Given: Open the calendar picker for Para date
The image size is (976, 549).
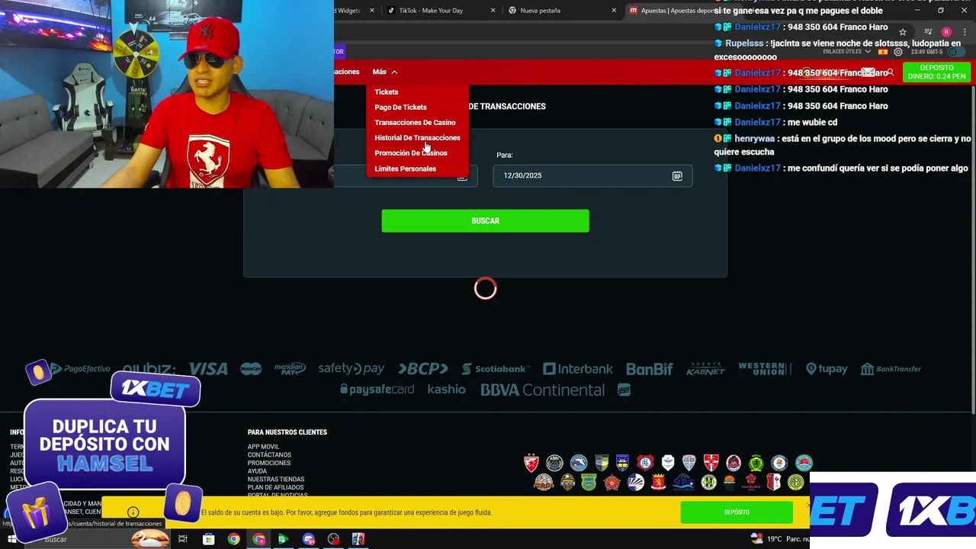Looking at the screenshot, I should pos(677,175).
